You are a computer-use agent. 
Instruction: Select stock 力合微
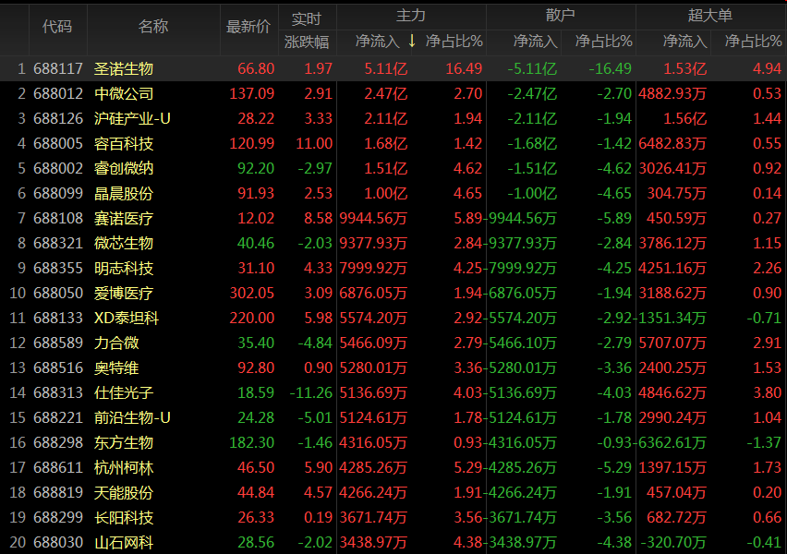pos(116,343)
